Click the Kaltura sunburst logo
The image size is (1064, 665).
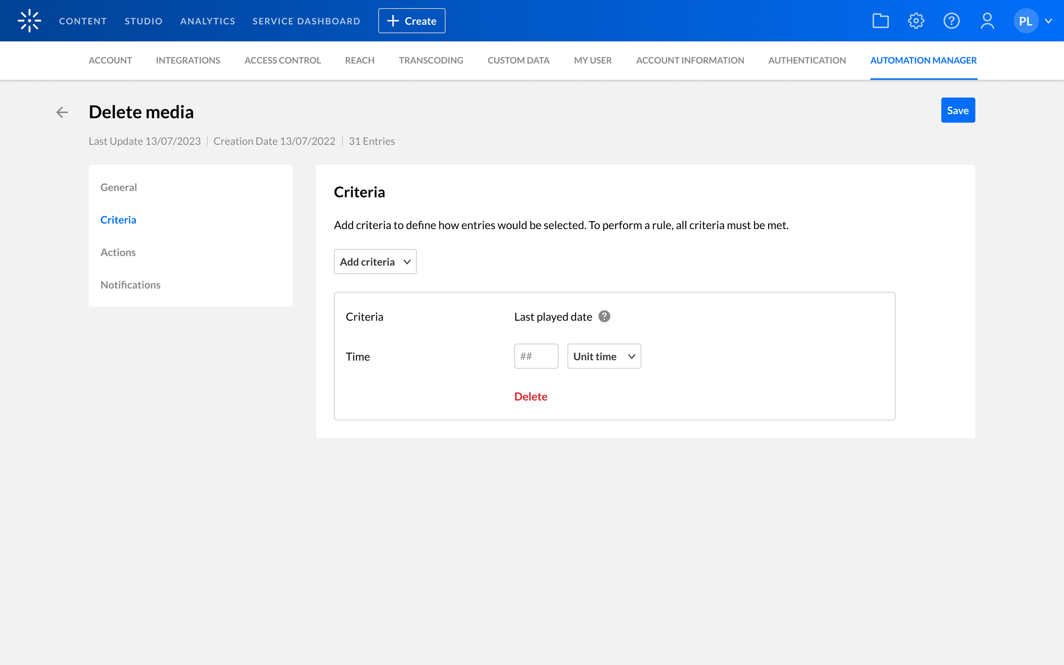pyautogui.click(x=29, y=21)
